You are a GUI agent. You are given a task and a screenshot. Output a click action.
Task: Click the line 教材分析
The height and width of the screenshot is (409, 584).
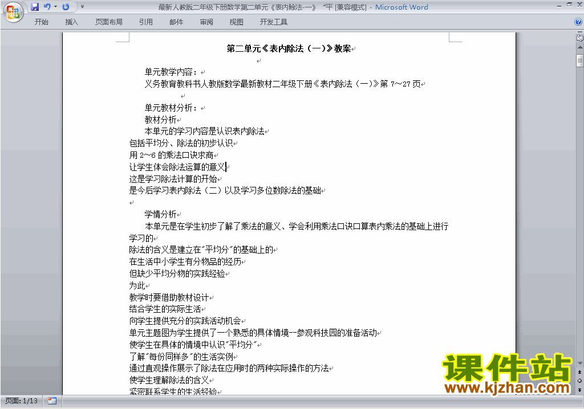160,120
